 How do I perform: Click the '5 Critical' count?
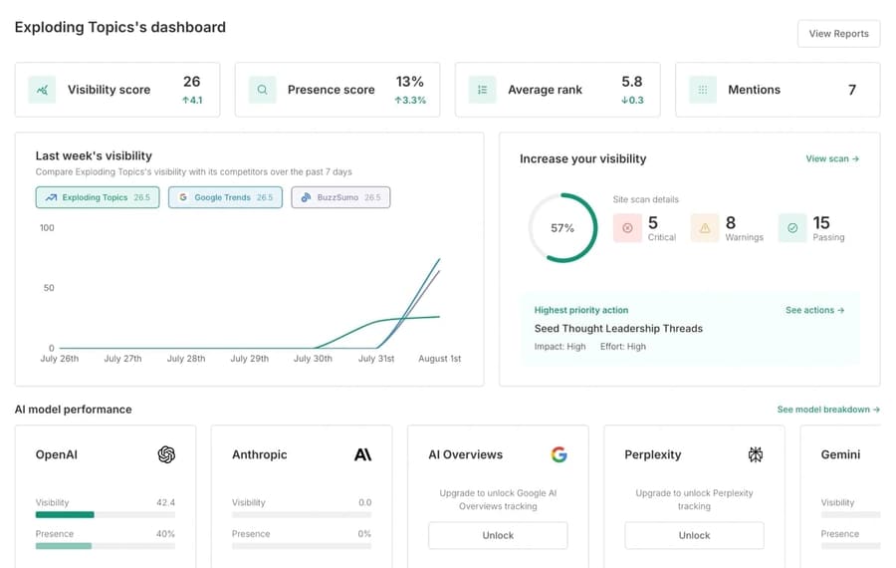click(x=662, y=228)
